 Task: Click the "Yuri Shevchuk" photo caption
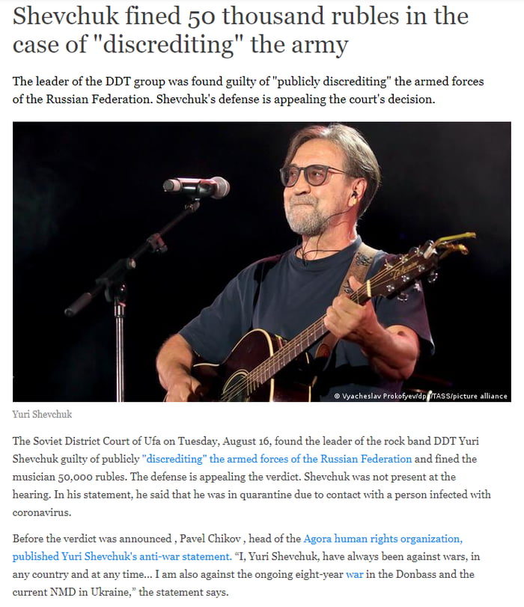point(42,414)
